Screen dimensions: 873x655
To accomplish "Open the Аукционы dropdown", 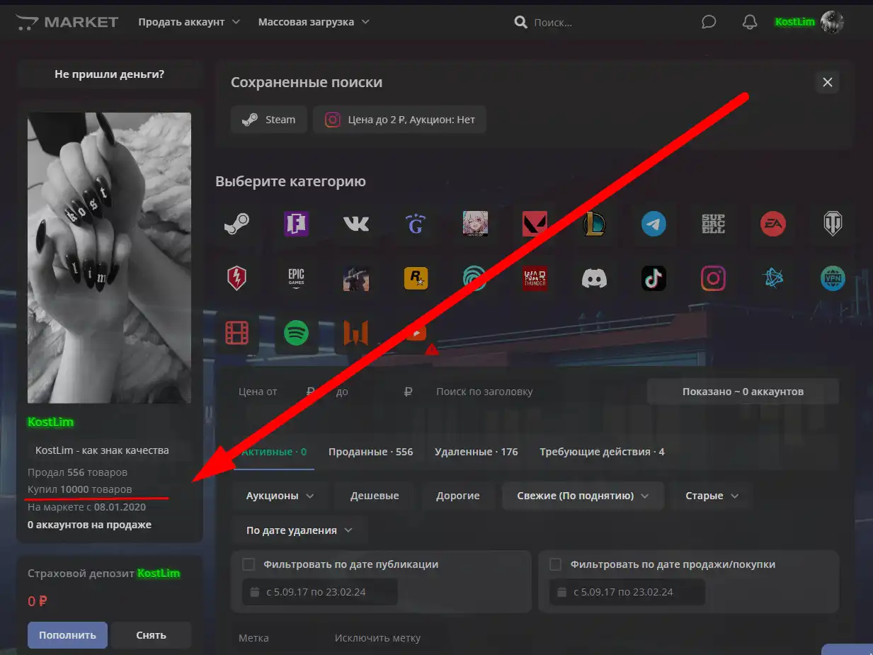I will (280, 496).
